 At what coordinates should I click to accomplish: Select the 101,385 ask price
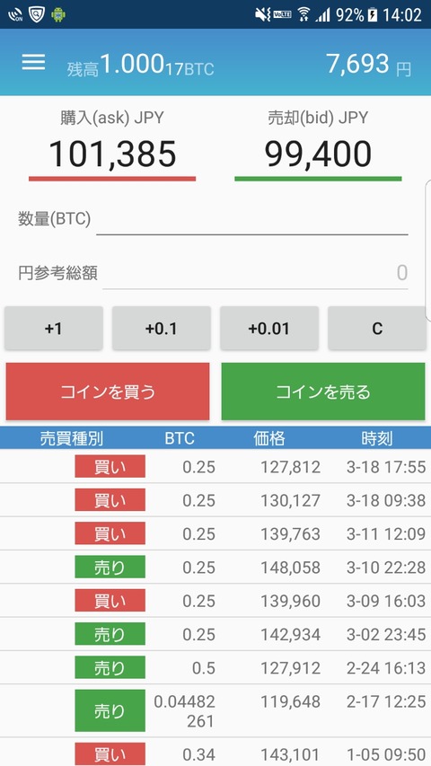[112, 154]
